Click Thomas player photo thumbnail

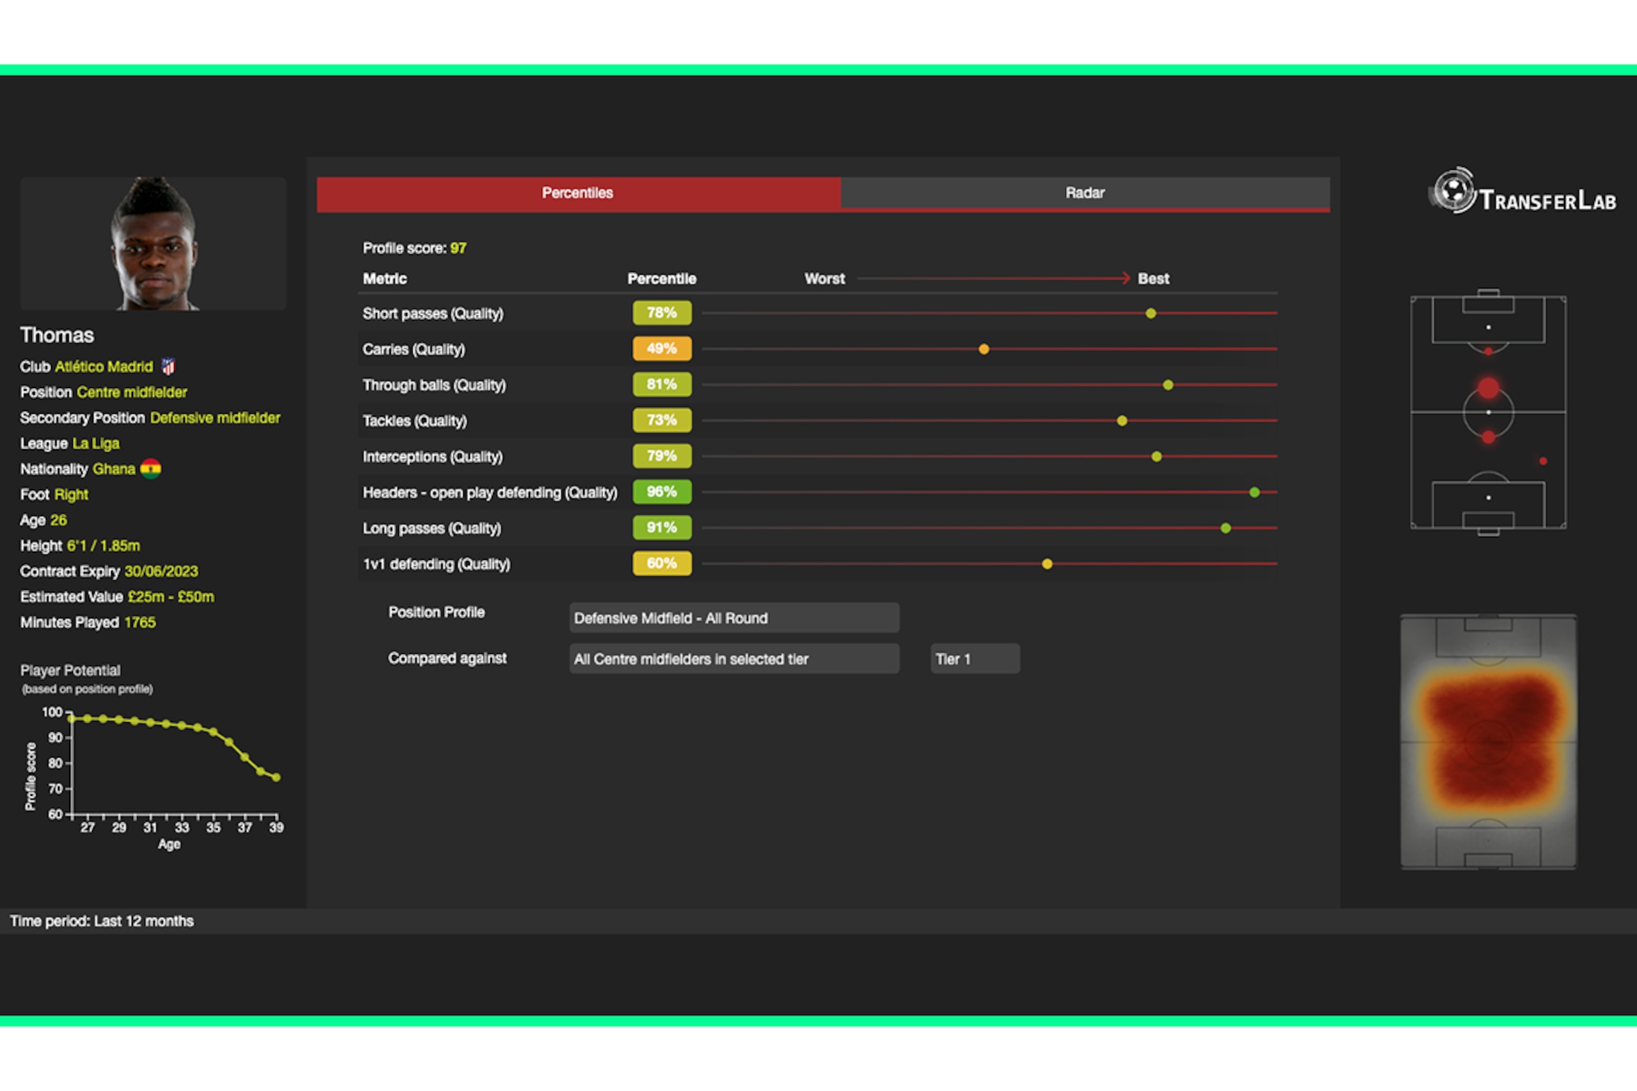pos(153,244)
